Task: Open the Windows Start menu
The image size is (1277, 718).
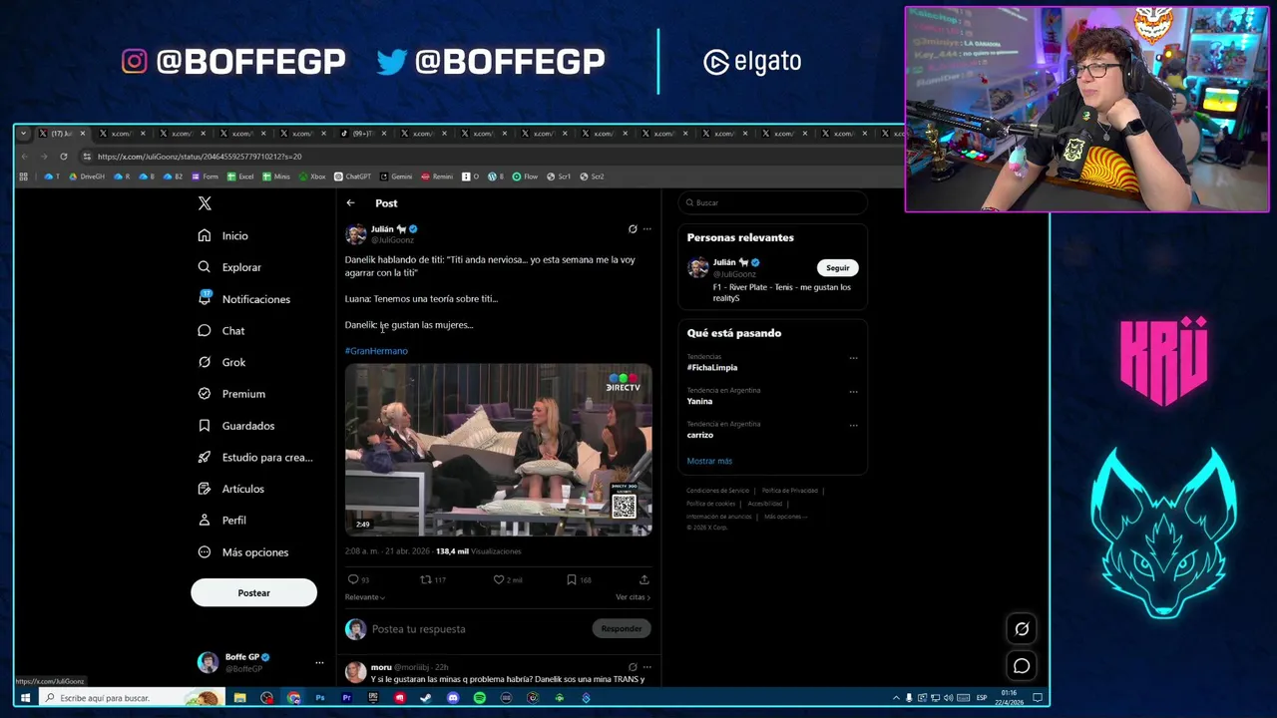Action: click(x=25, y=698)
